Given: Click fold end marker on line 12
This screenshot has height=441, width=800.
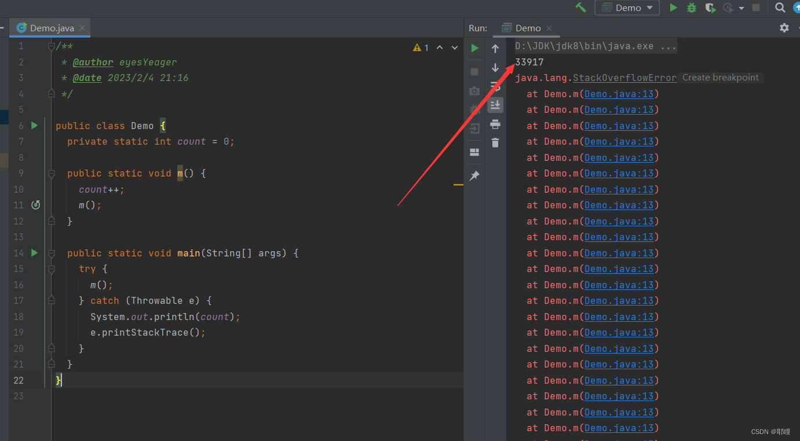Looking at the screenshot, I should coord(51,220).
